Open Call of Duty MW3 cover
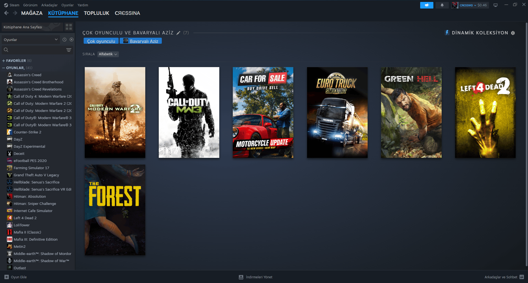This screenshot has height=283, width=528. click(189, 112)
